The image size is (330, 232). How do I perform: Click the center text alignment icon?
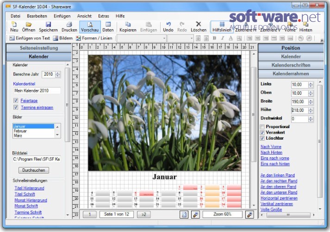point(258,38)
